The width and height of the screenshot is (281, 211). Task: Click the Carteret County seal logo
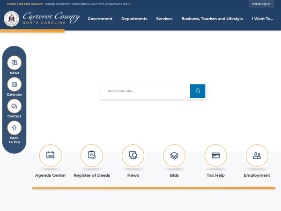point(11,19)
